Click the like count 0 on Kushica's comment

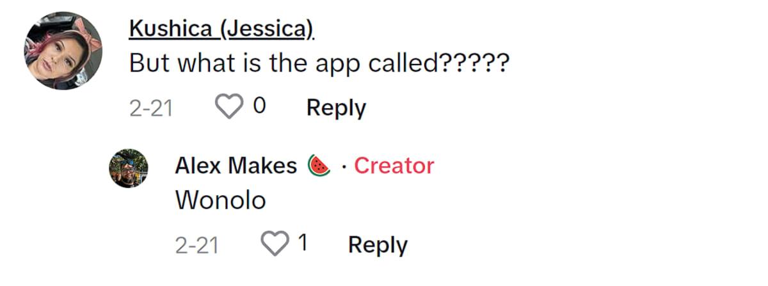click(259, 107)
